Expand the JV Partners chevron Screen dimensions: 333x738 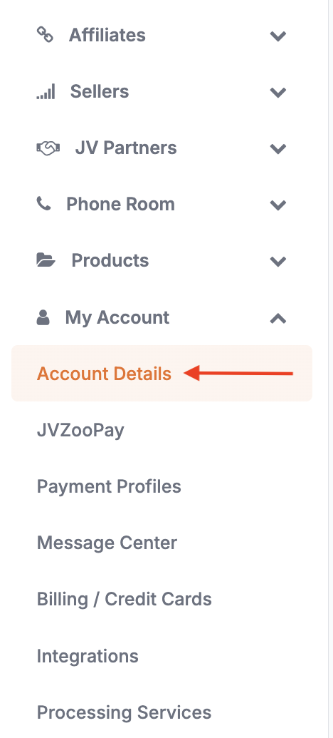278,149
